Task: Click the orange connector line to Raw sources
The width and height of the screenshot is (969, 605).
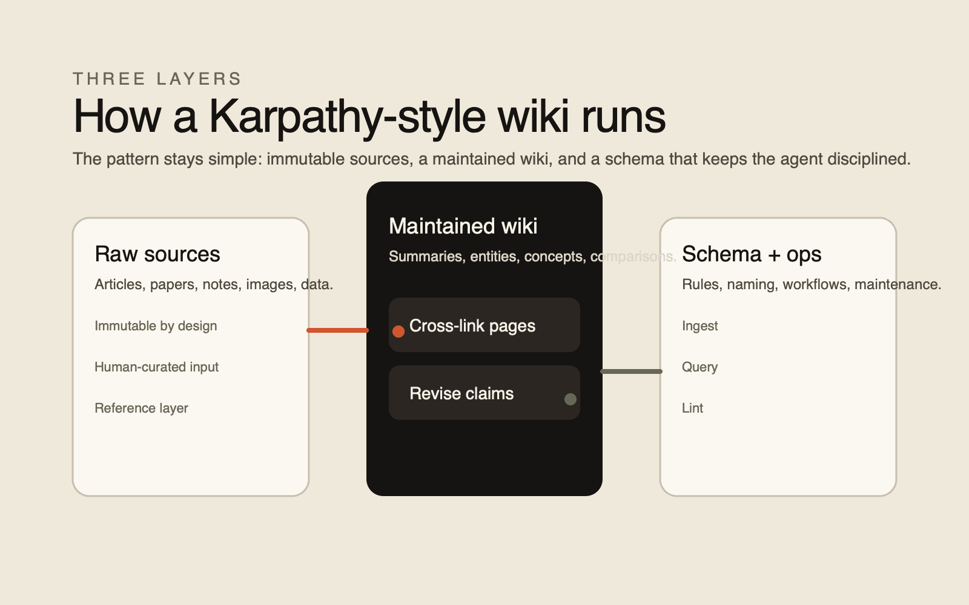Action: [337, 330]
